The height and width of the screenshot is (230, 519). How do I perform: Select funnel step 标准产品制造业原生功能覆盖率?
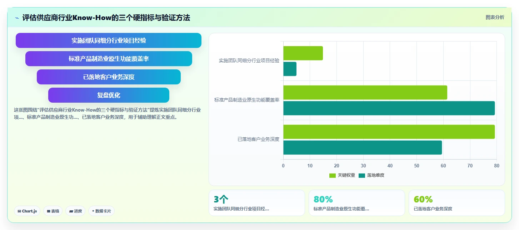(109, 59)
